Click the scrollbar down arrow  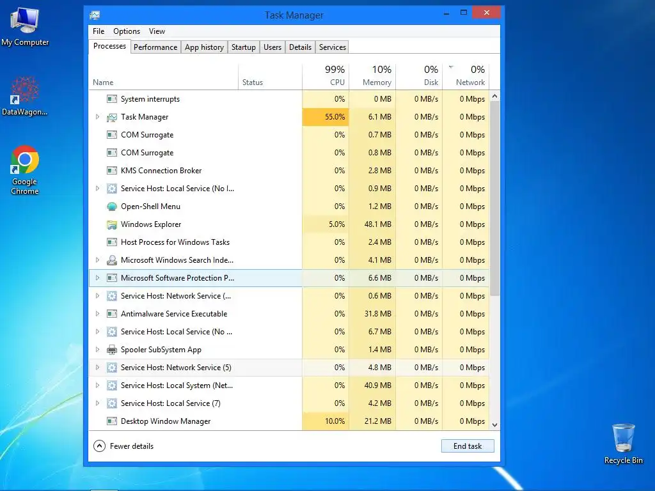point(494,425)
